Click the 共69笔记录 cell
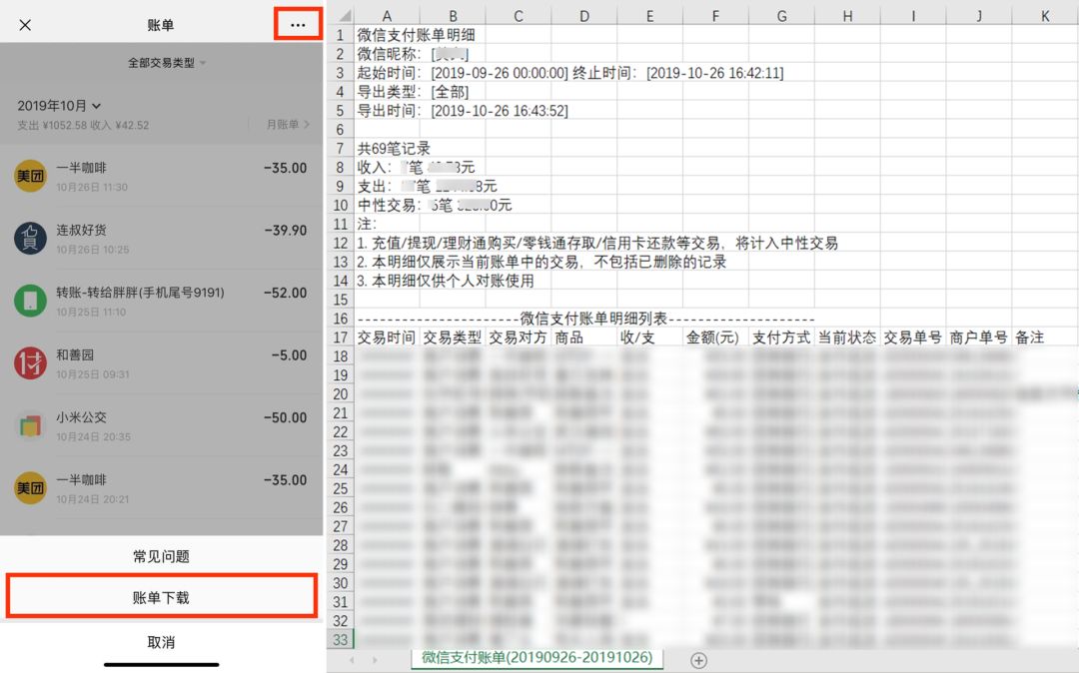The width and height of the screenshot is (1079, 673). coord(394,149)
